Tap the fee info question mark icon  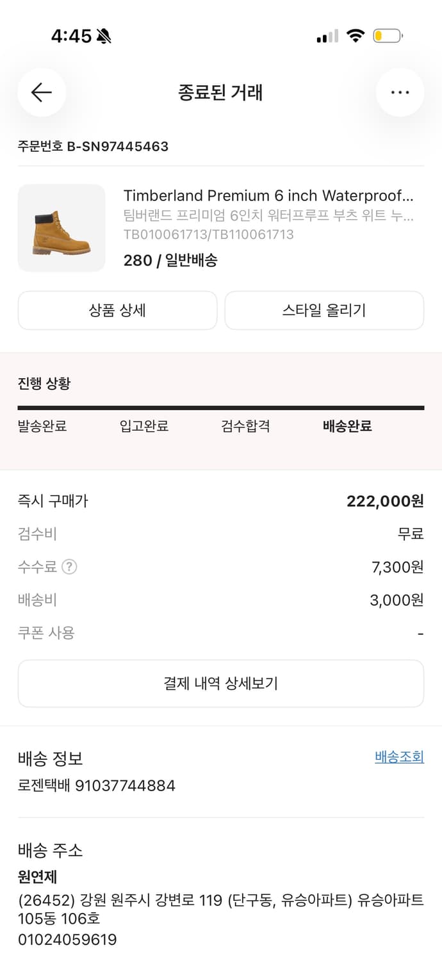68,566
